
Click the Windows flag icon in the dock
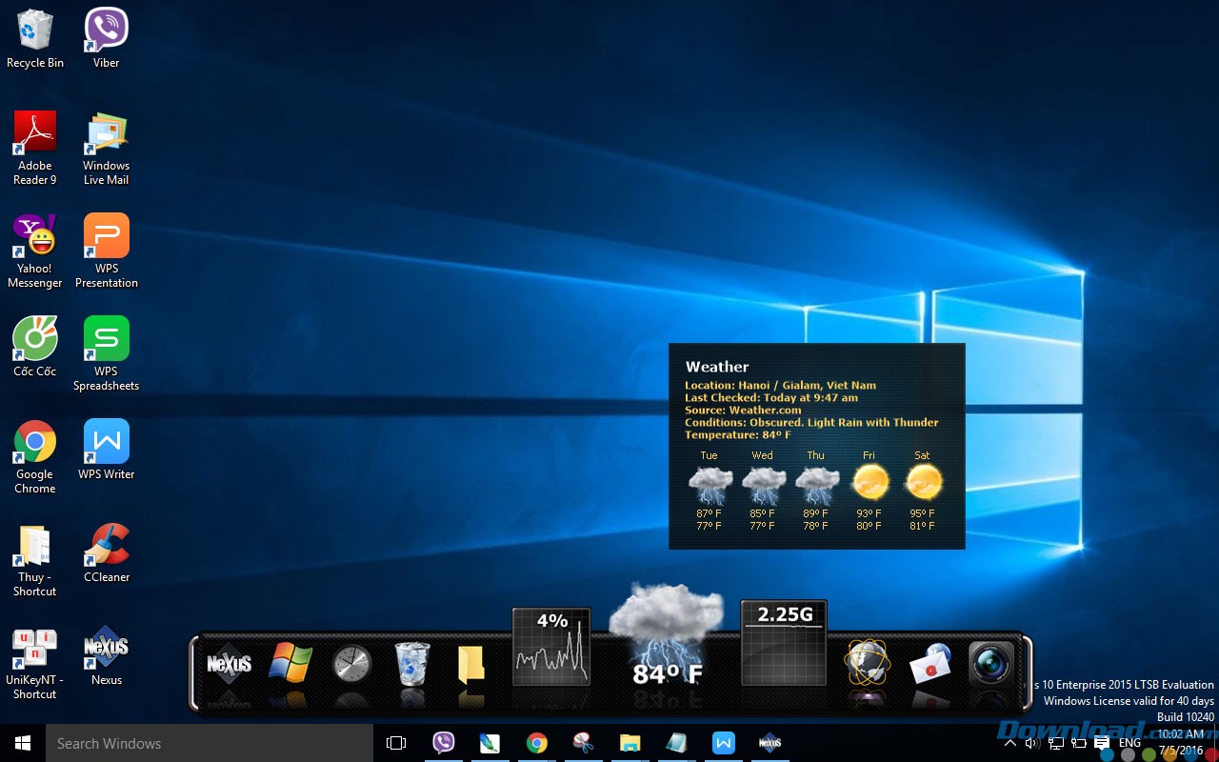coord(290,662)
